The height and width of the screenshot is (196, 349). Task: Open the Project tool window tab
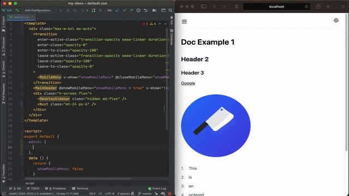tap(3, 24)
